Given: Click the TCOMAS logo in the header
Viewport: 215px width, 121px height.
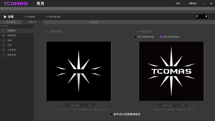Looking at the screenshot, I should point(15,4).
